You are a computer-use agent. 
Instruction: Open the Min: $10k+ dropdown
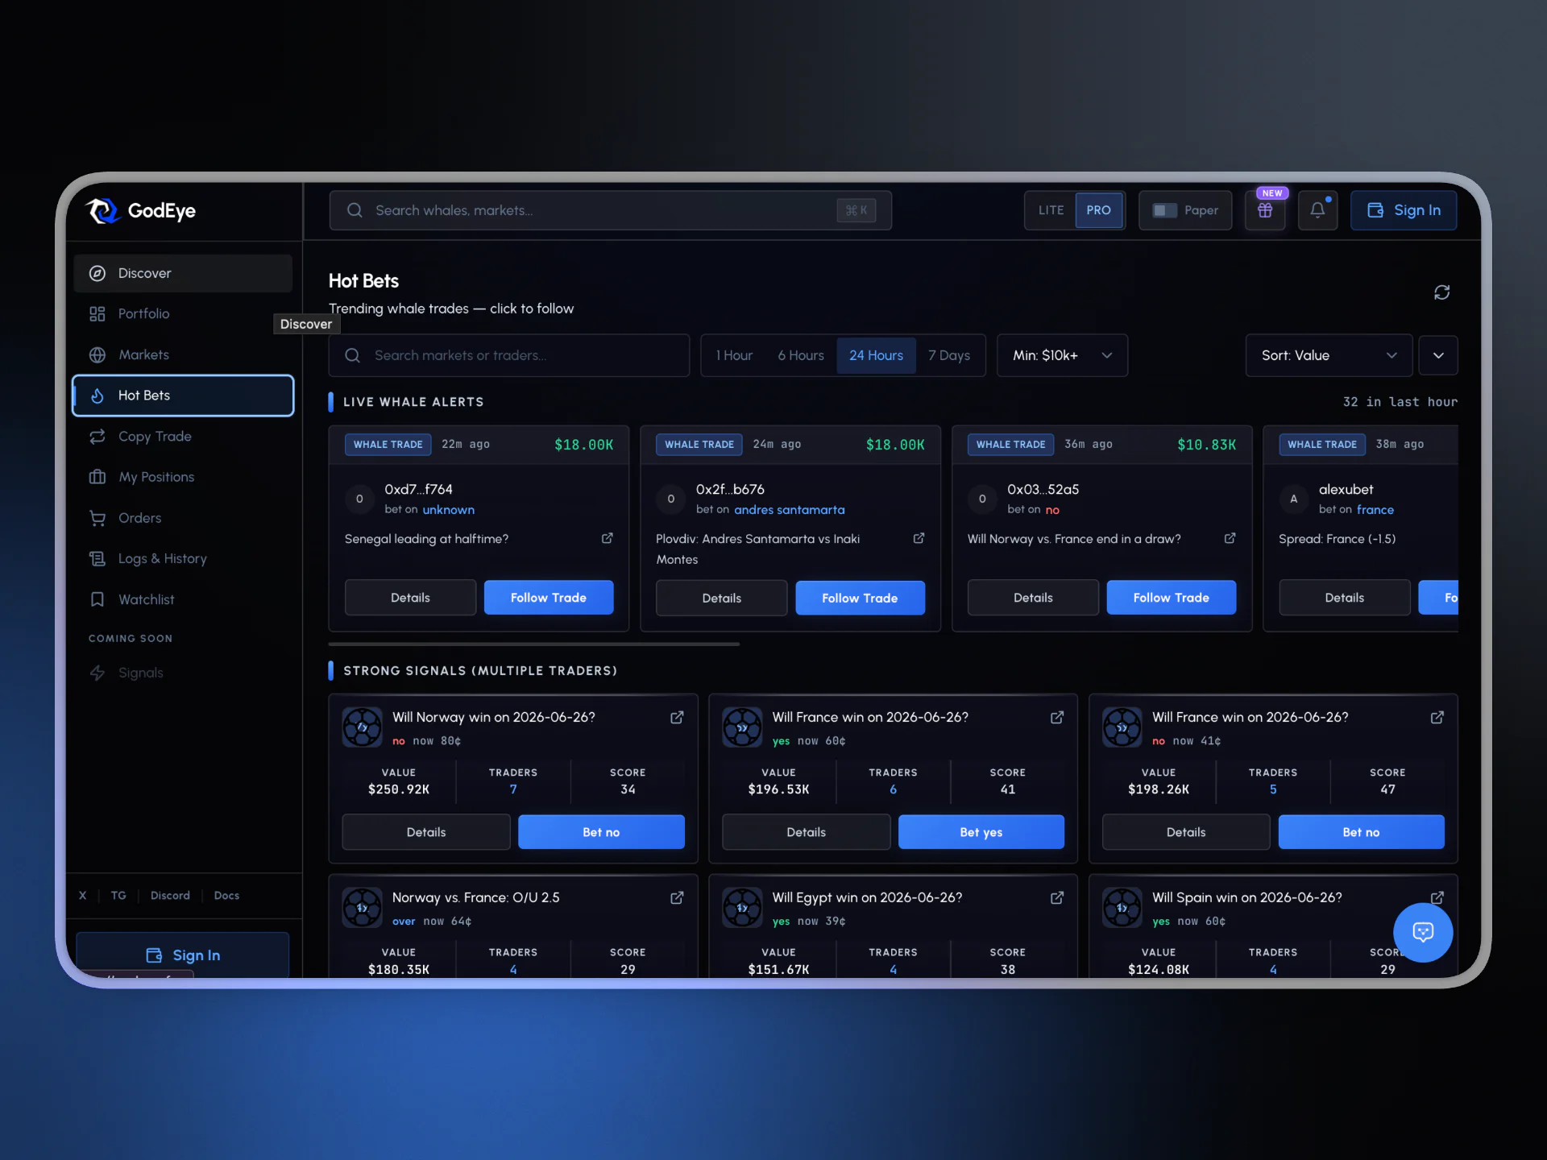tap(1062, 355)
